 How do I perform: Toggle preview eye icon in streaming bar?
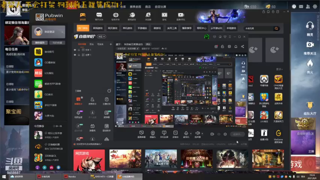click(x=219, y=134)
